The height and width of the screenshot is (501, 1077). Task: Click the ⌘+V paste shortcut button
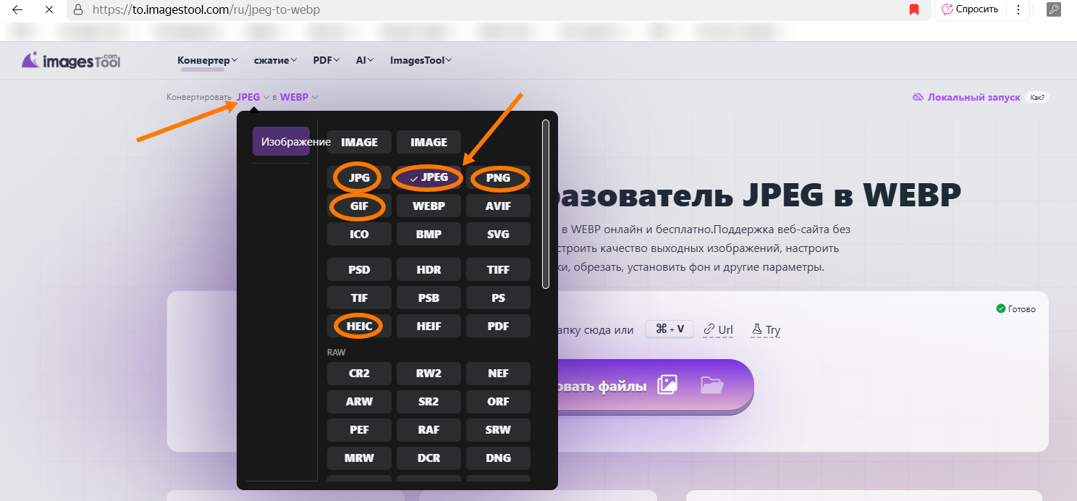(x=670, y=329)
